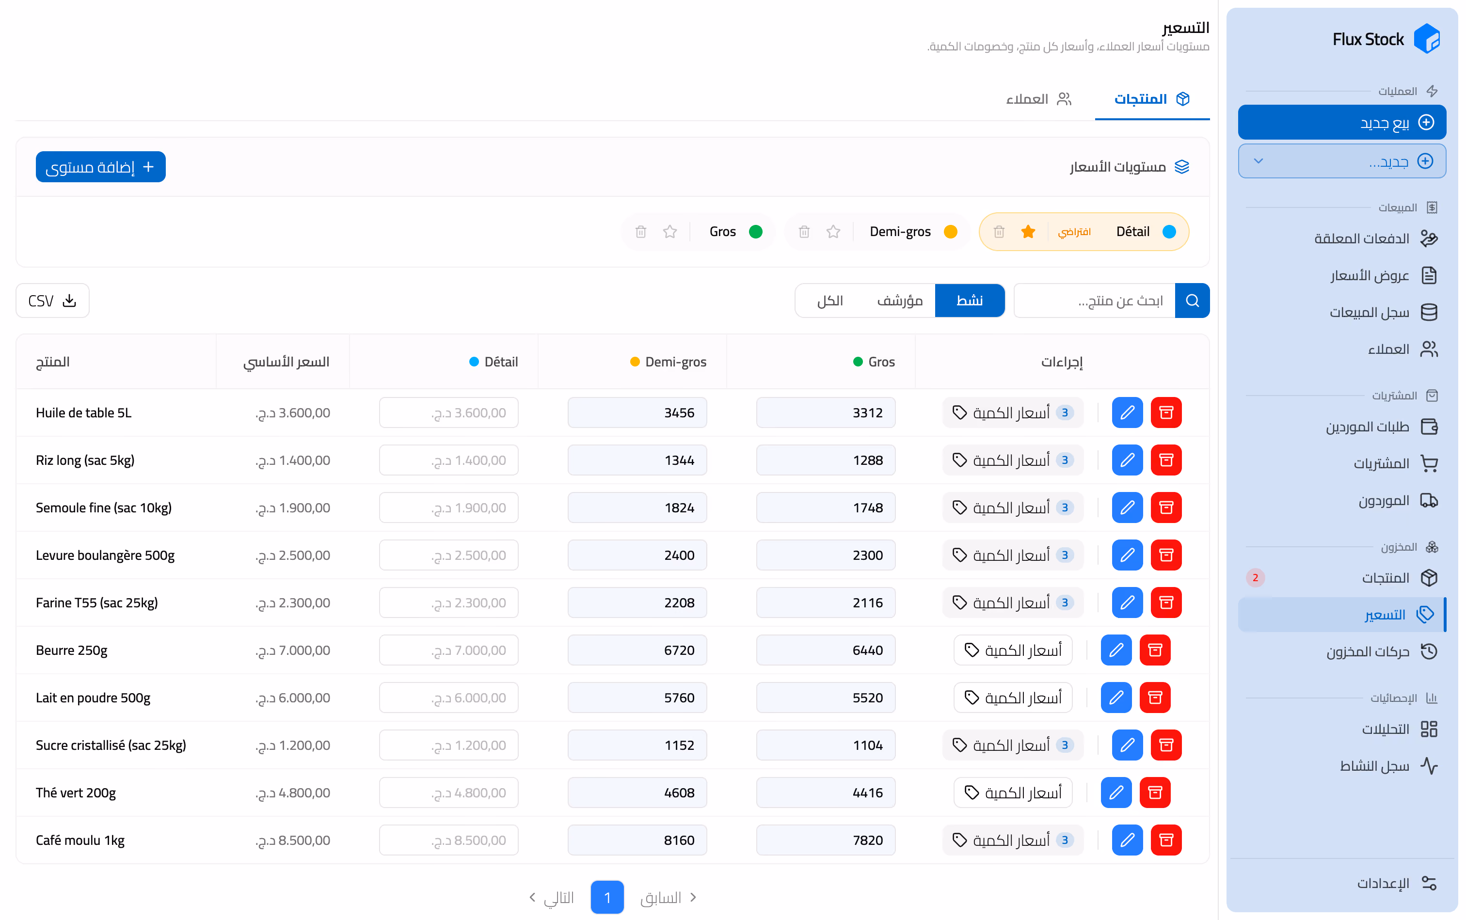Edit Café moulu 1kg with pencil icon
This screenshot has width=1466, height=920.
(x=1127, y=840)
